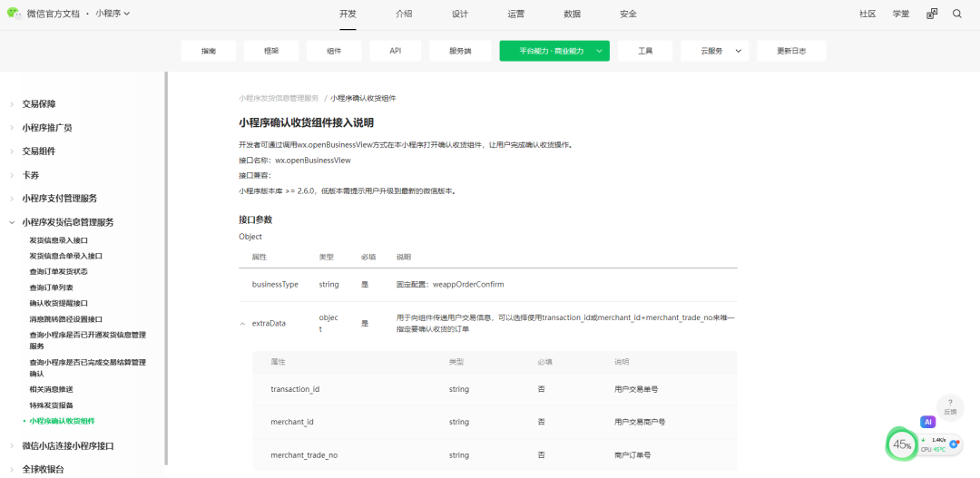Click the 反馈 feedback question-mark button
Viewport: 980px width, 478px height.
tap(950, 406)
